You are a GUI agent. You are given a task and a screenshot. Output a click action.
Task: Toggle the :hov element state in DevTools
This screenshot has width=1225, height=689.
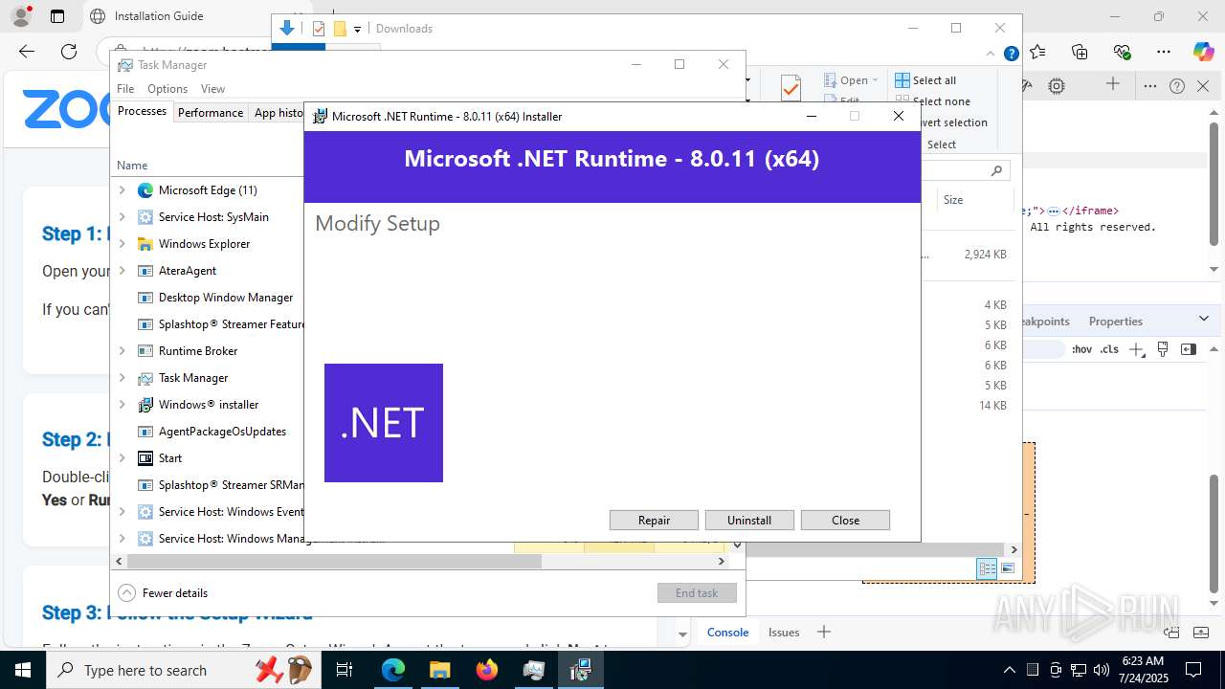[1081, 349]
